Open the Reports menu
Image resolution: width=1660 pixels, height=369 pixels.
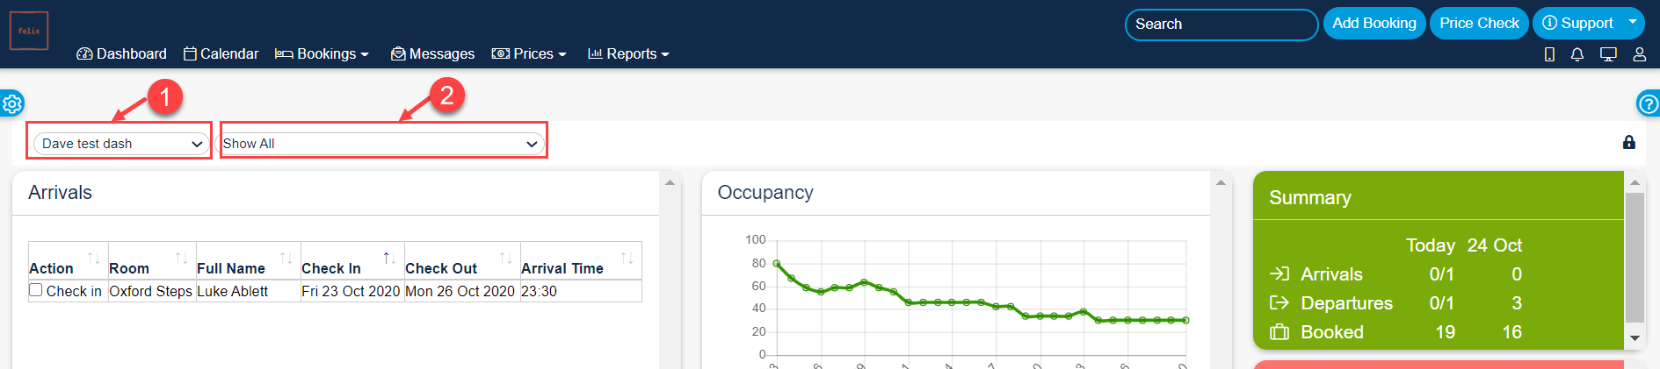click(x=628, y=54)
